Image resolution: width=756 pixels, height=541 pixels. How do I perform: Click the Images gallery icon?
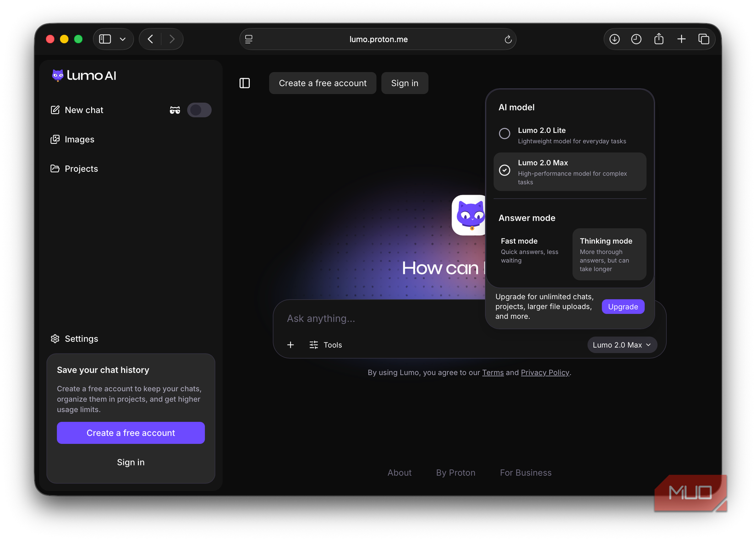tap(55, 139)
